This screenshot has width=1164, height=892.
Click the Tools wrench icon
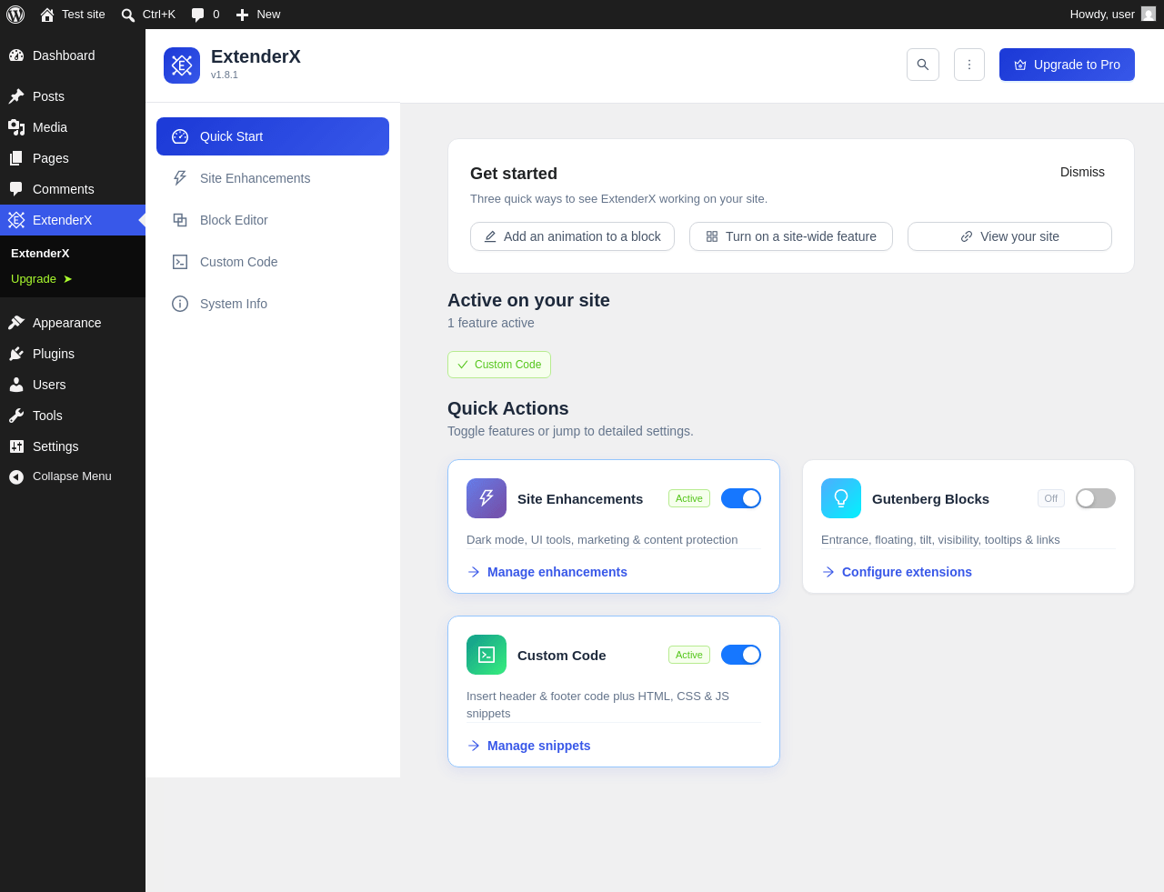click(16, 416)
